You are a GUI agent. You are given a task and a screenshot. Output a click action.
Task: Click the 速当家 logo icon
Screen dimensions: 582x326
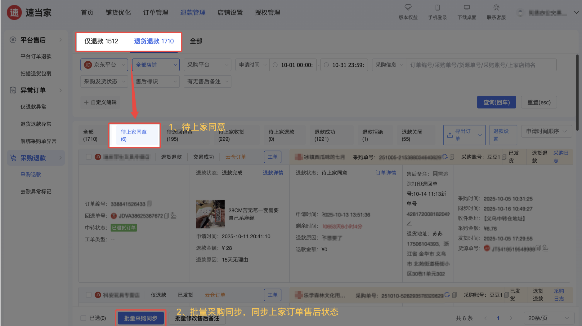pos(14,13)
